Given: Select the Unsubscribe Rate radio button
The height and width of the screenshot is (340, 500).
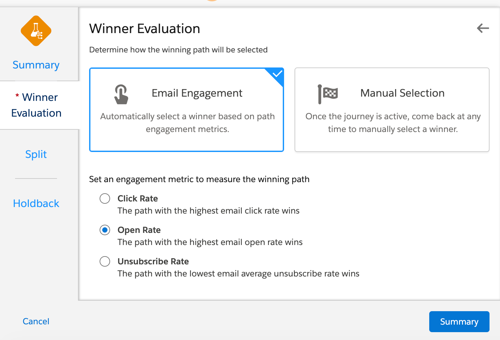Looking at the screenshot, I should (105, 261).
